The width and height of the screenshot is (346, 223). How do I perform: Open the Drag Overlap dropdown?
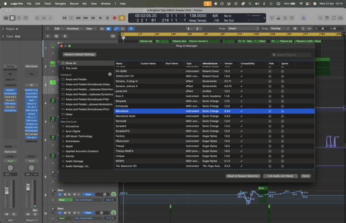pos(280,29)
